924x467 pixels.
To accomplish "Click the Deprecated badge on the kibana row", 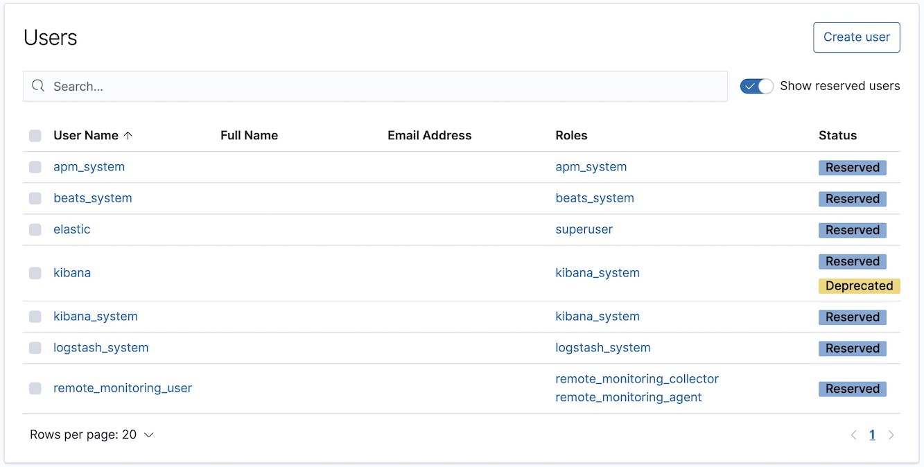I will (x=859, y=285).
